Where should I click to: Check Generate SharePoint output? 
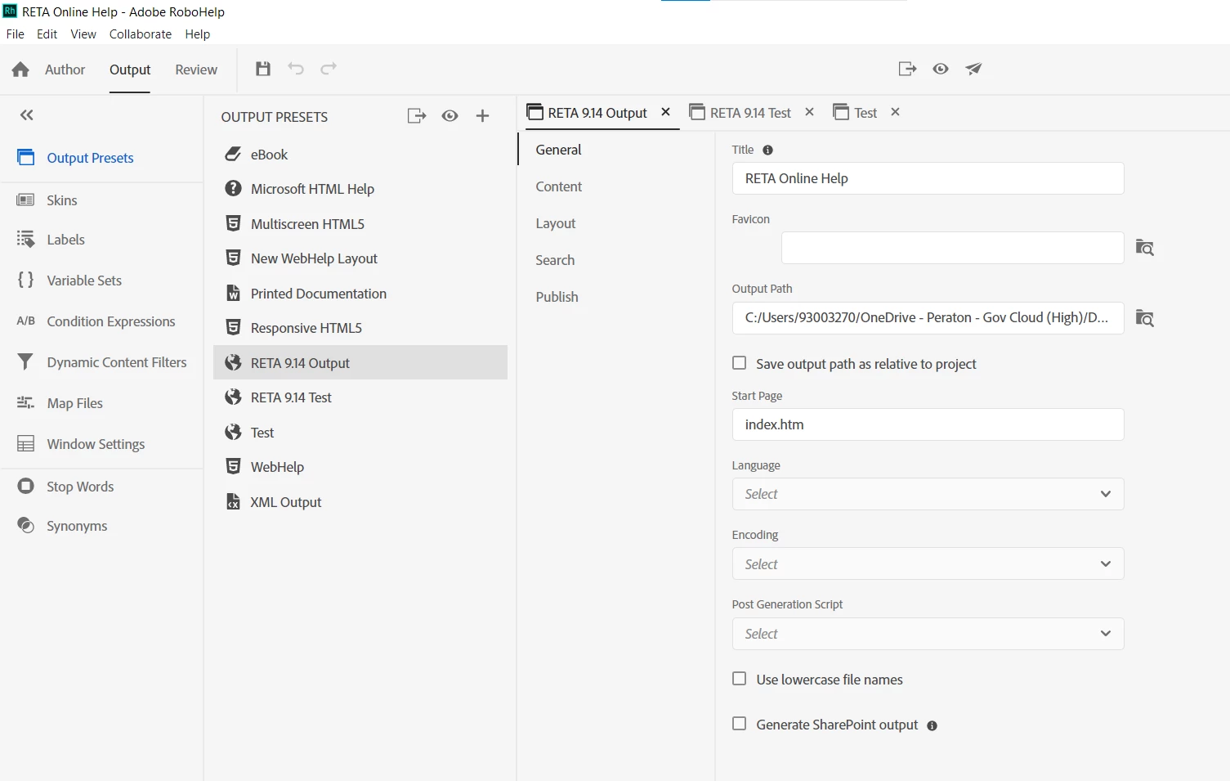tap(740, 724)
